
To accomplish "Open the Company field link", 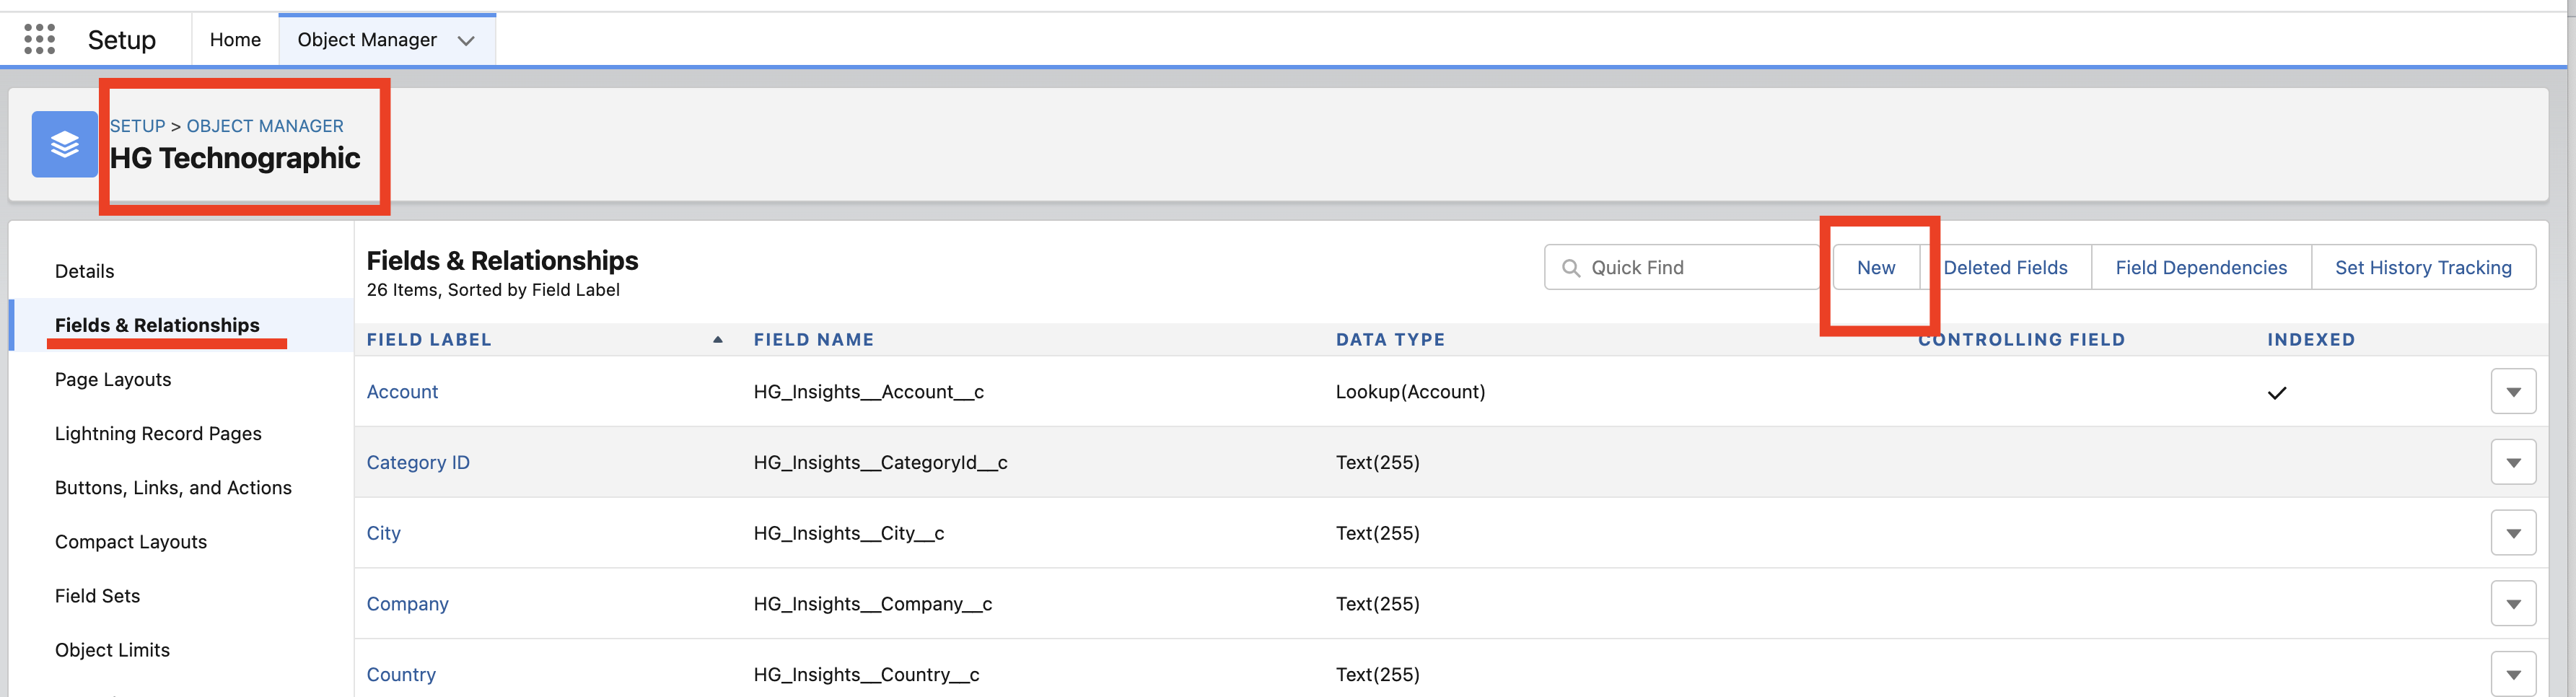I will tap(407, 604).
